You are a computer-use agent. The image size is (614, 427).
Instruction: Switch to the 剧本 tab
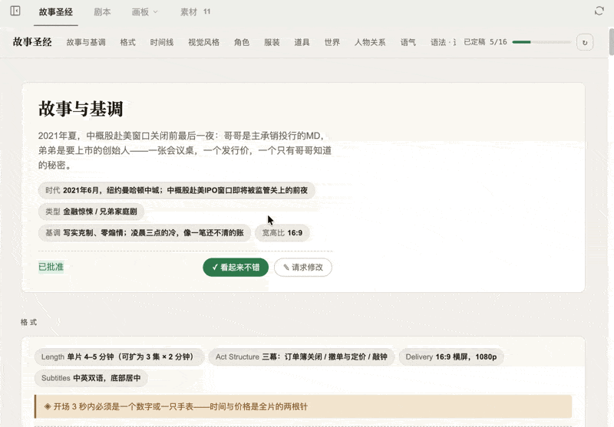point(102,12)
